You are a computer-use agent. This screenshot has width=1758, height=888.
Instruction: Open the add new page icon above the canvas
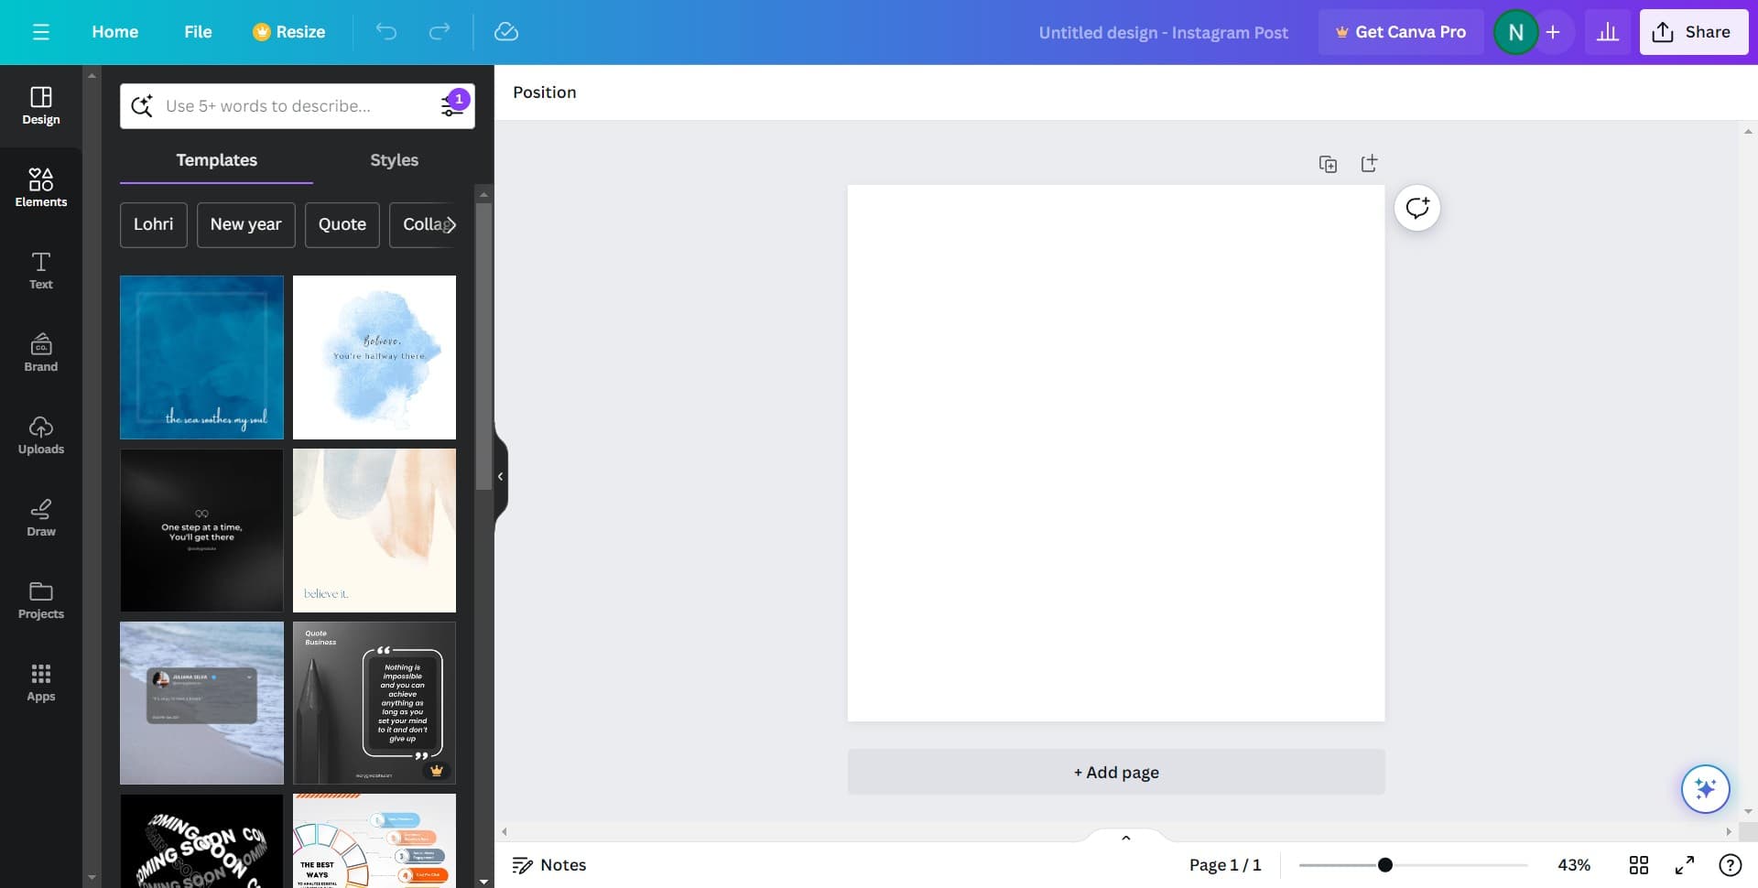(x=1369, y=163)
